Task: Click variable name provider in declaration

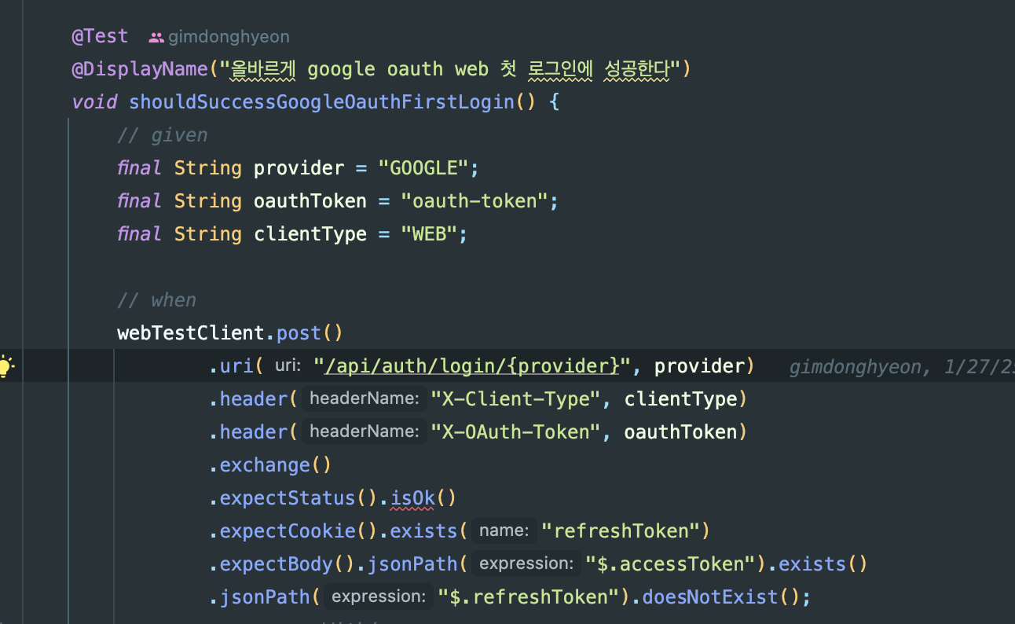Action: (x=299, y=168)
